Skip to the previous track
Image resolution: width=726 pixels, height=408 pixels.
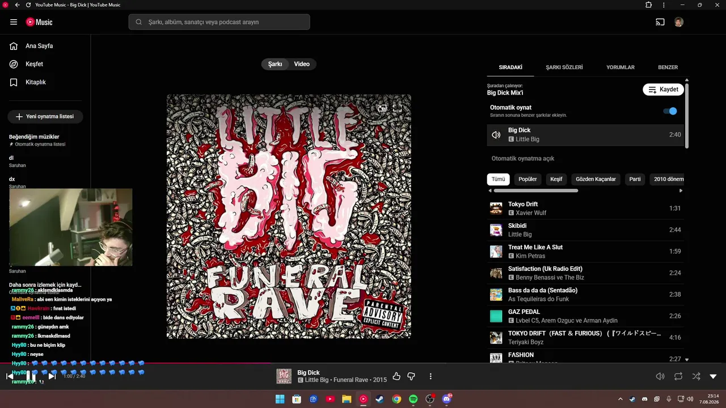(x=10, y=376)
